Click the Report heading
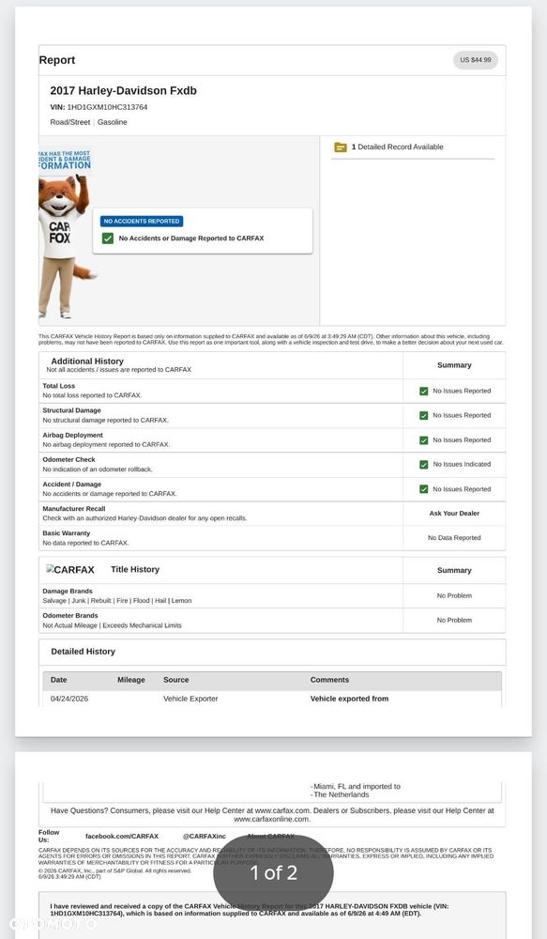The image size is (547, 939). pyautogui.click(x=57, y=60)
